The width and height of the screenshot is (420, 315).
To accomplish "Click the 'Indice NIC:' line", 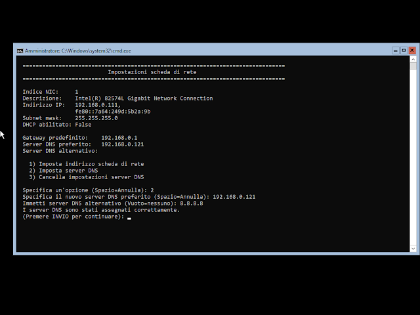I will [x=51, y=92].
